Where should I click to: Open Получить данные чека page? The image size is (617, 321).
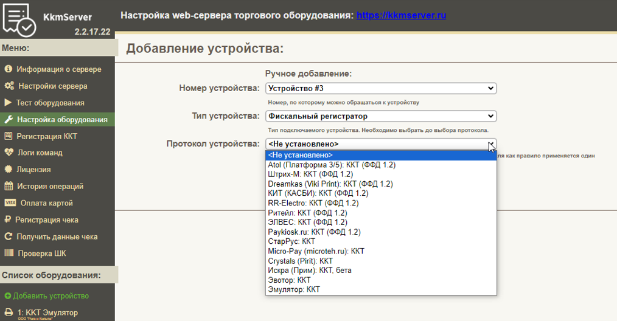pos(57,236)
